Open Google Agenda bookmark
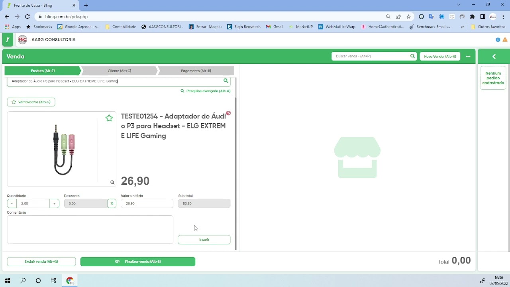The image size is (510, 287). point(78,27)
